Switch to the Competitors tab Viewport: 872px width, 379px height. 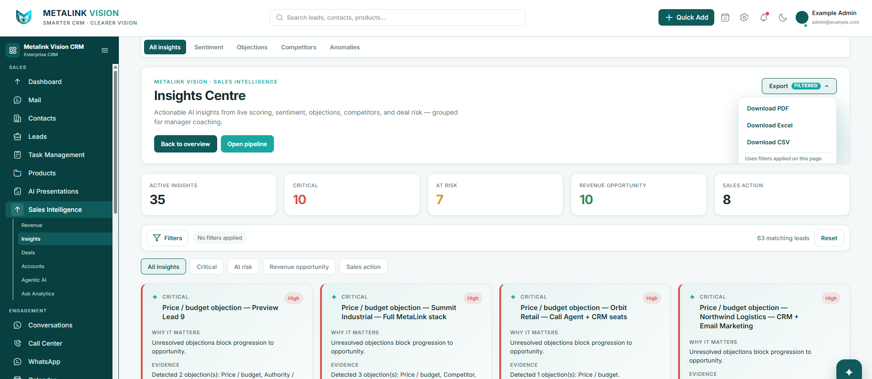[299, 47]
